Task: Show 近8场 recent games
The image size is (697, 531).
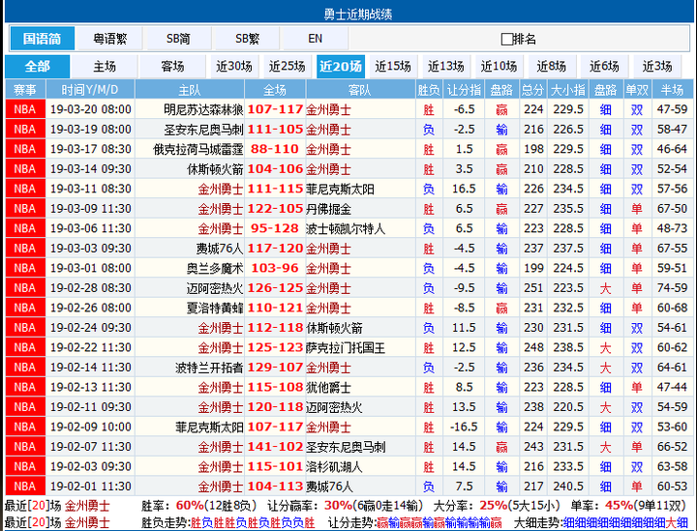Action: pyautogui.click(x=552, y=67)
